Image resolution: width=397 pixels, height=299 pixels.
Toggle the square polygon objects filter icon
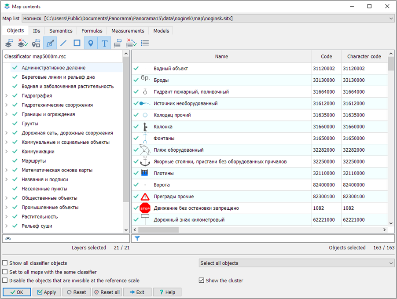77,43
